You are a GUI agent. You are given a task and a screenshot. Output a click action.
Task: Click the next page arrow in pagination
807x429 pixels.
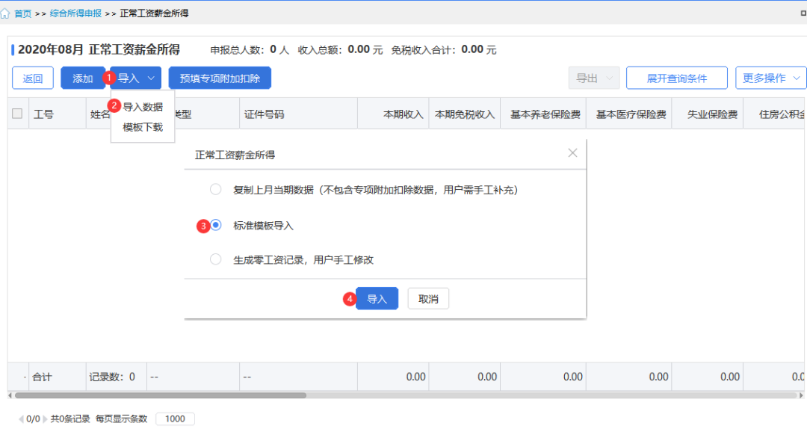[x=45, y=419]
